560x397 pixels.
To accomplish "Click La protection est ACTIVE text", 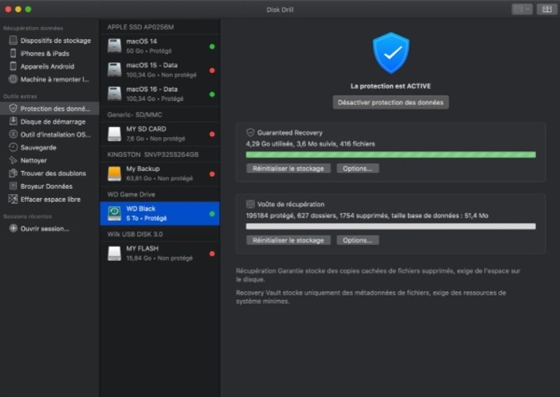I will pyautogui.click(x=391, y=86).
